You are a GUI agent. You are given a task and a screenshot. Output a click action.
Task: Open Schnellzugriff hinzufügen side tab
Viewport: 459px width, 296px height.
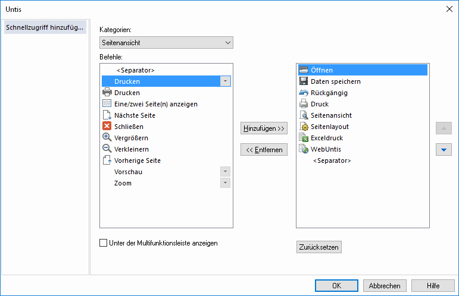[45, 27]
